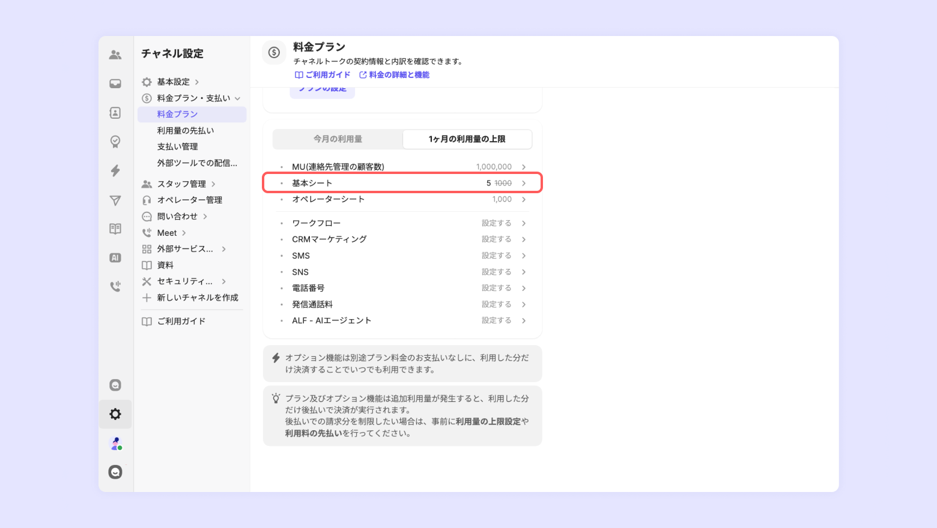Viewport: 937px width, 528px height.
Task: Click the lightning bolt workflow icon
Action: coord(115,170)
